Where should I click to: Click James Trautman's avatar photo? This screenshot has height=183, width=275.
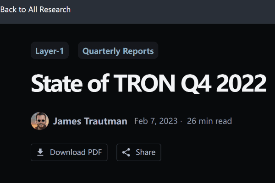[40, 121]
